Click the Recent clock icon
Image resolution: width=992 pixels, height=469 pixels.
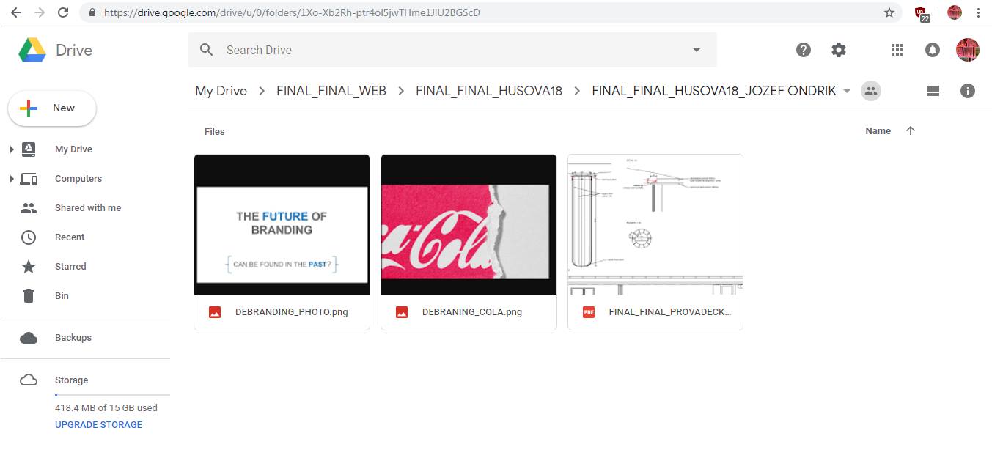click(x=29, y=237)
